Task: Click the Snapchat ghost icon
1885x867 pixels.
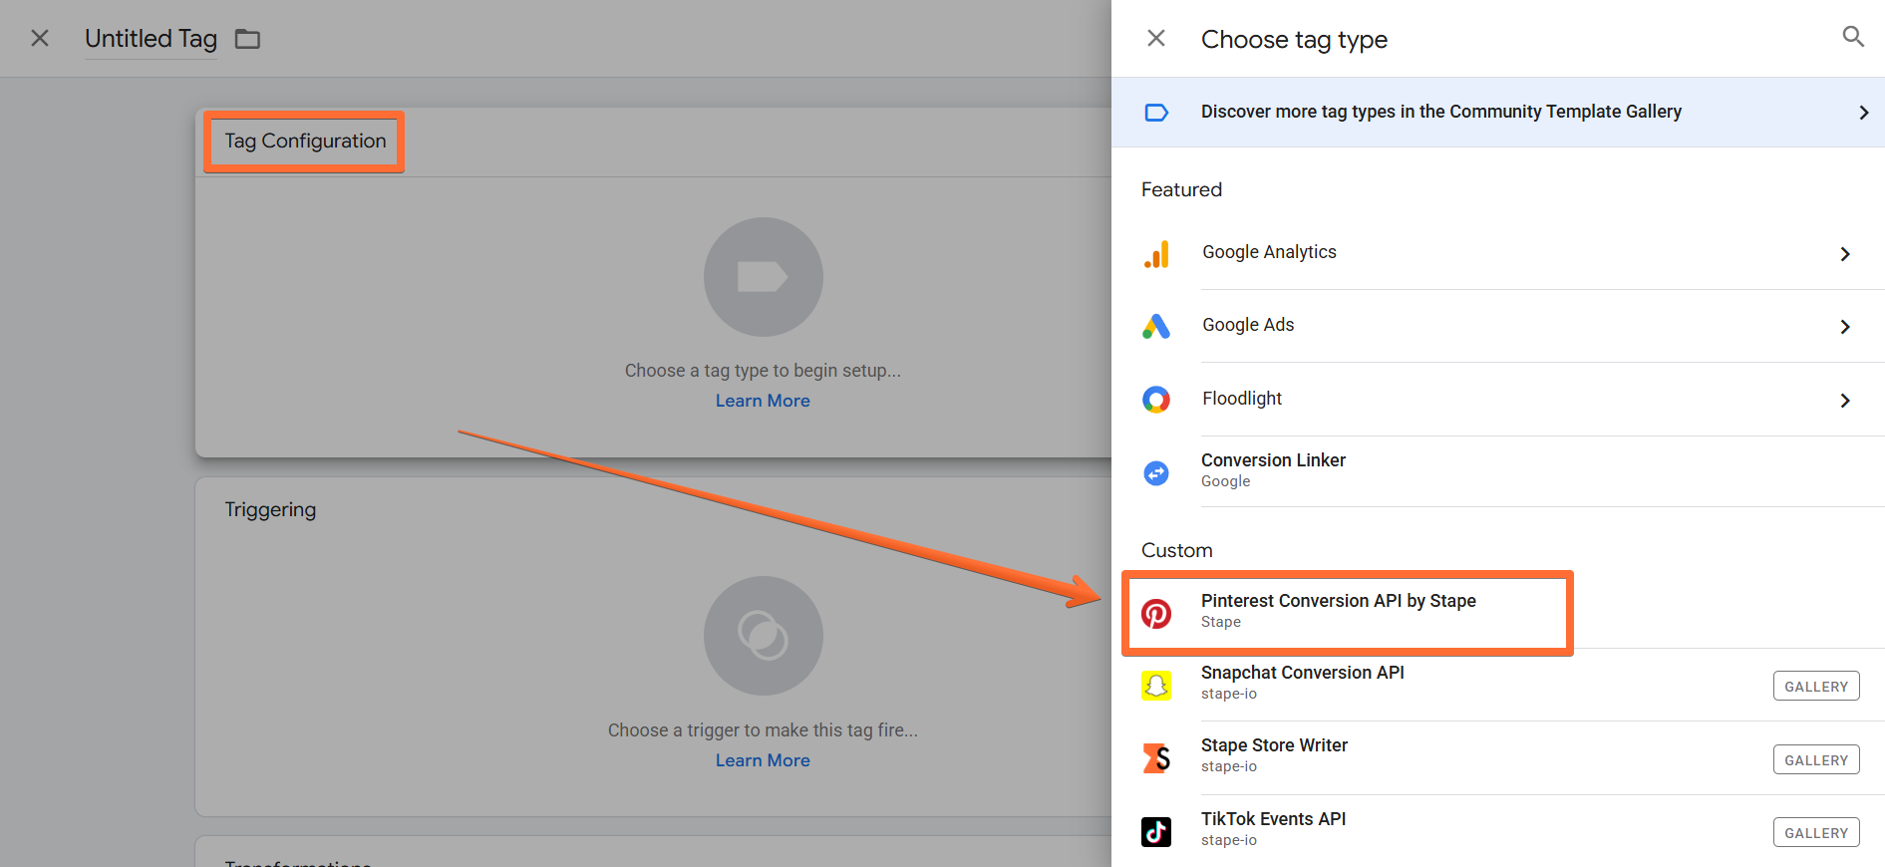Action: 1156,686
